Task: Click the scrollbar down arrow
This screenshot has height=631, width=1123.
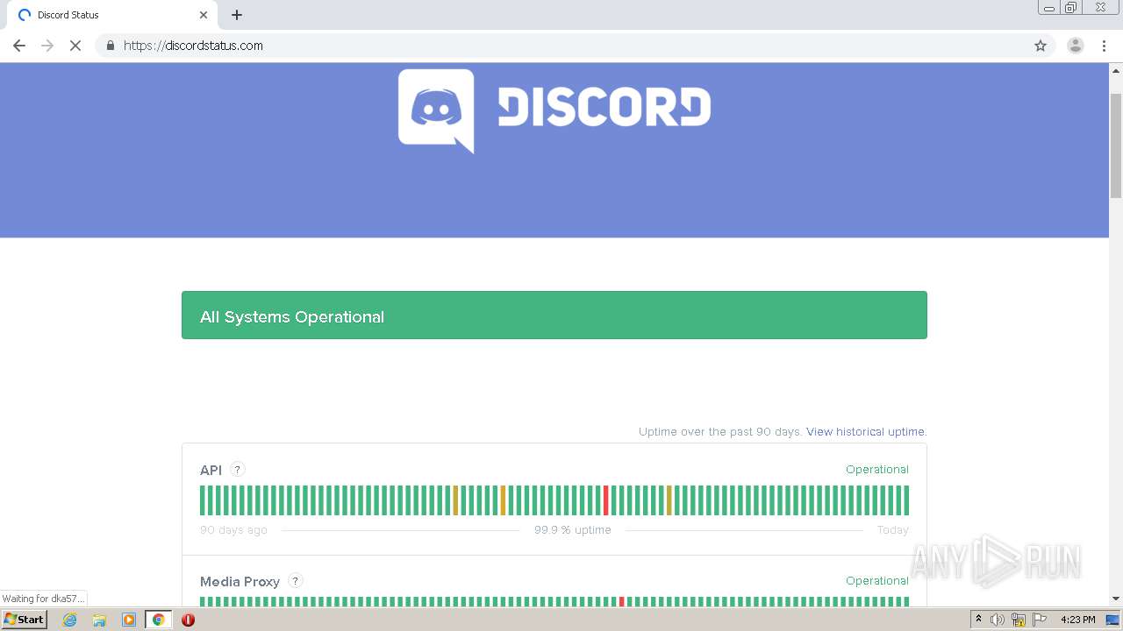Action: tap(1116, 599)
